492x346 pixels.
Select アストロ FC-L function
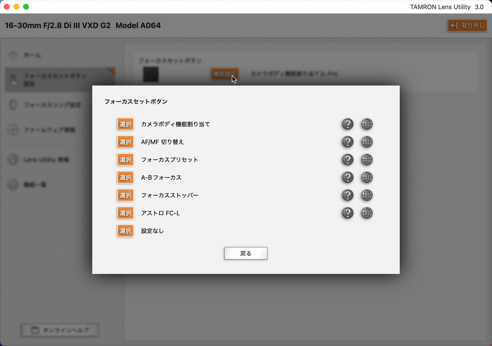(125, 213)
